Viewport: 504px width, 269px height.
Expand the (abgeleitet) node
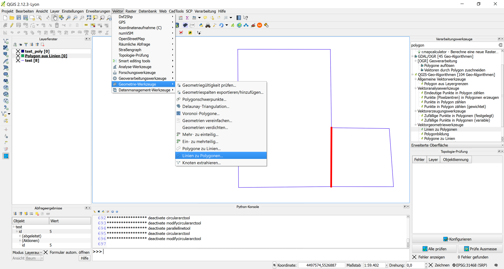[20, 236]
